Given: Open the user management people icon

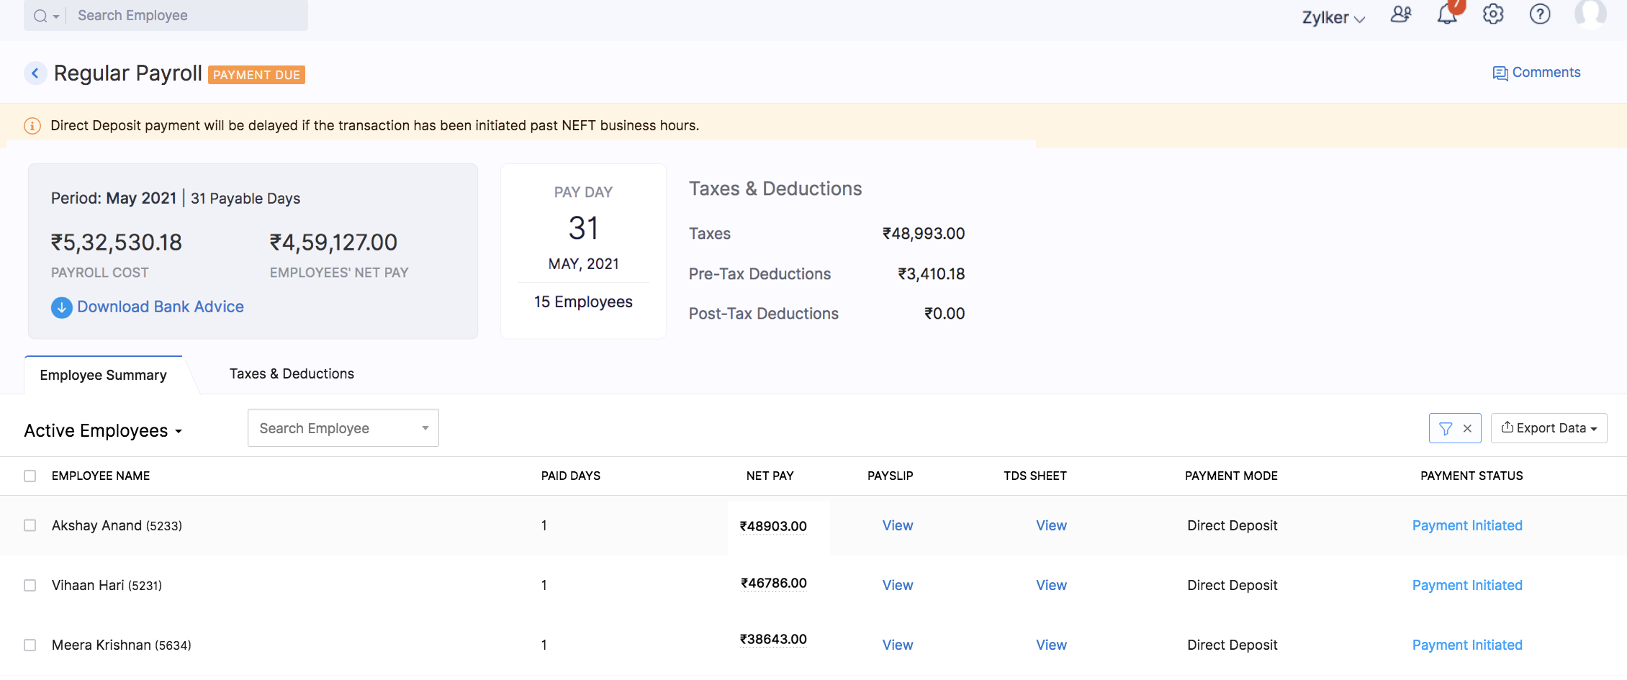Looking at the screenshot, I should pos(1400,15).
